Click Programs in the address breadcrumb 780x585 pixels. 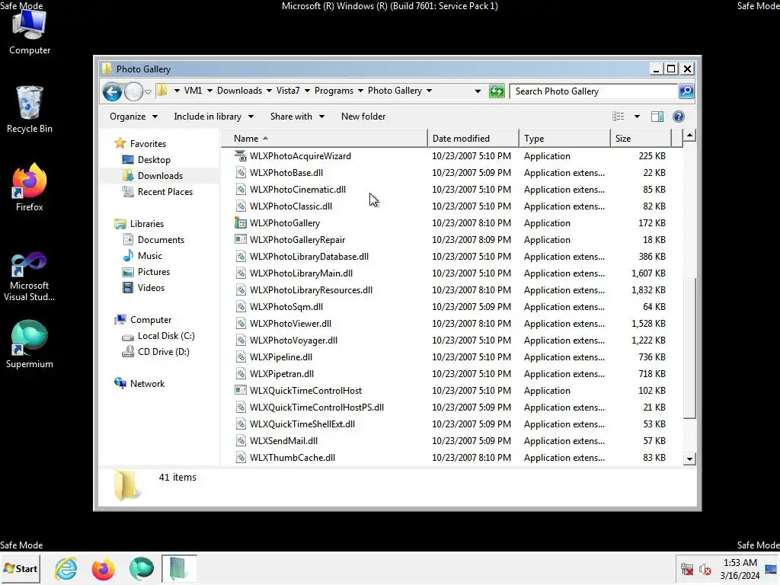point(334,91)
